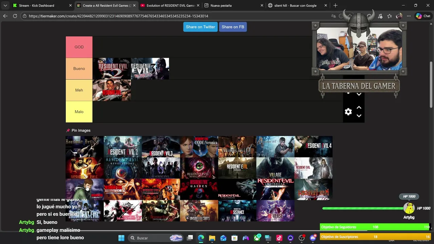The height and width of the screenshot is (244, 434).
Task: Reload the tiermaker page
Action: (15, 16)
